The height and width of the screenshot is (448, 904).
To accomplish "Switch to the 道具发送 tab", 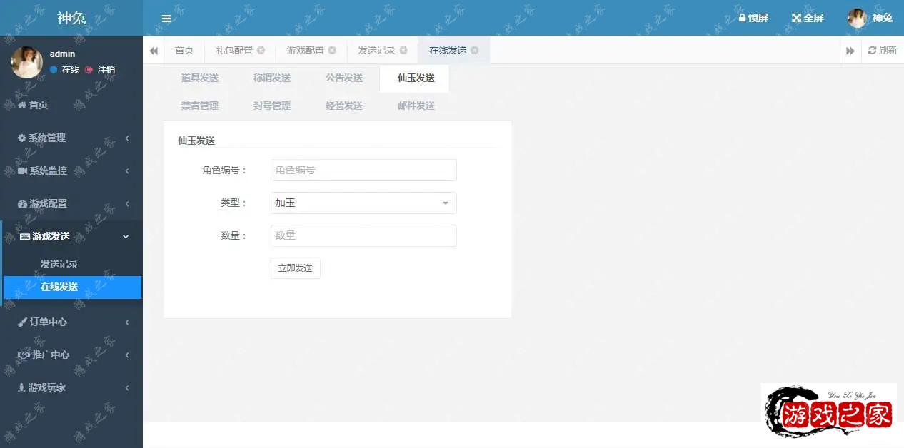I will [x=199, y=78].
